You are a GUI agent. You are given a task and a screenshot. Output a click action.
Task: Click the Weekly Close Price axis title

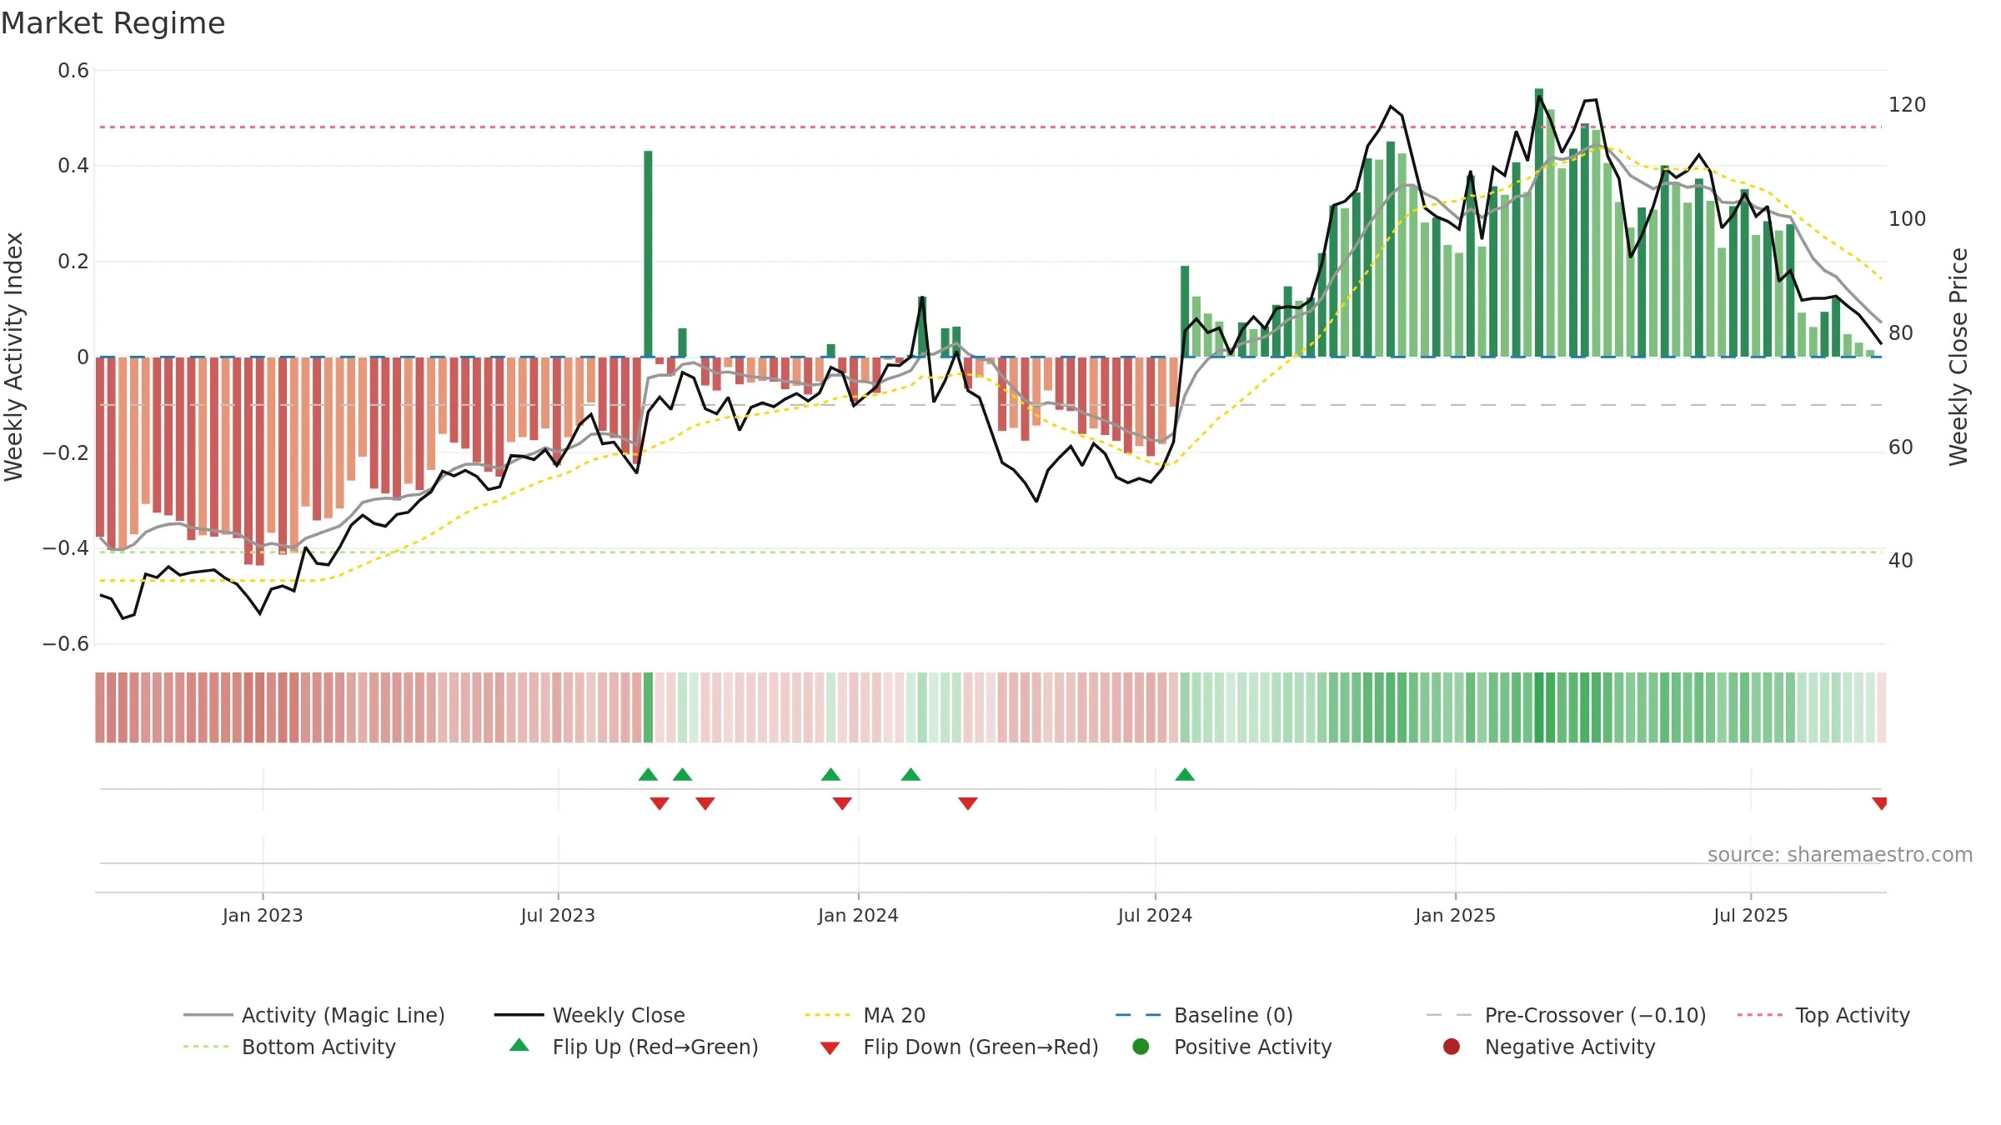point(1958,357)
